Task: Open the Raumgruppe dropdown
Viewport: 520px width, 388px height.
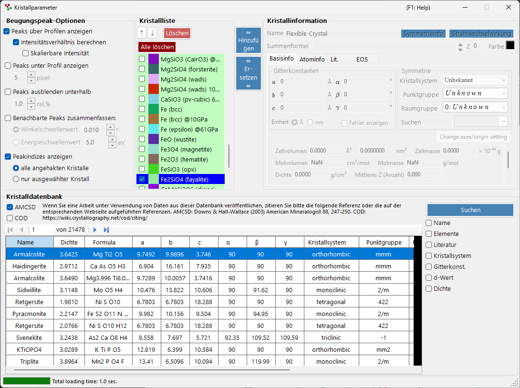Action: 475,107
